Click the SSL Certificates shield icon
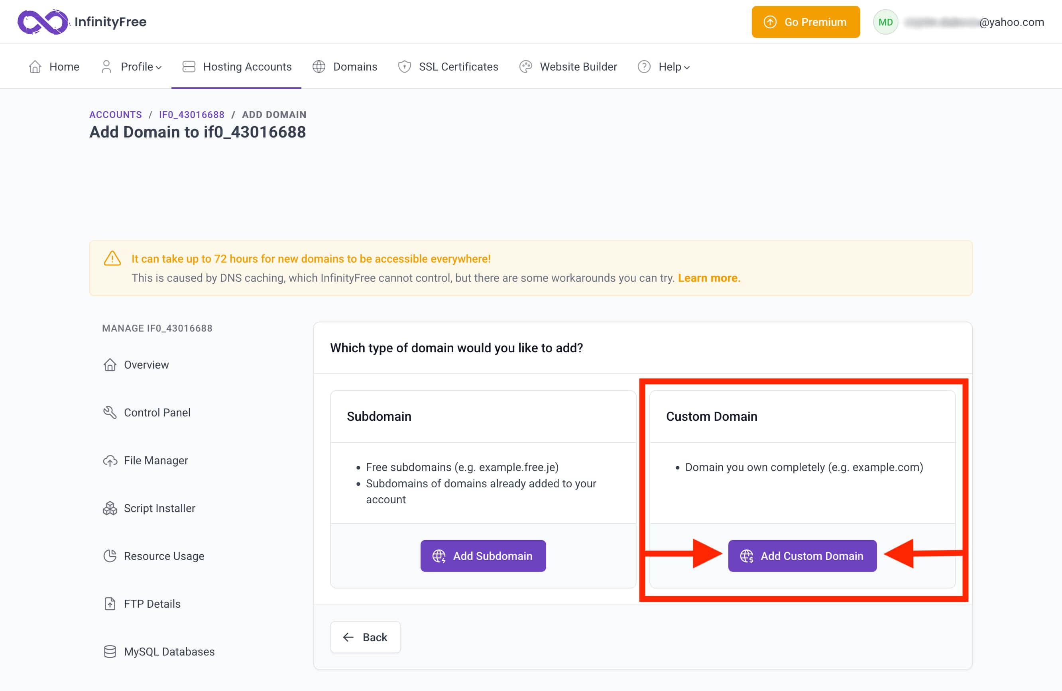Screen dimensions: 1062x691 tap(404, 67)
